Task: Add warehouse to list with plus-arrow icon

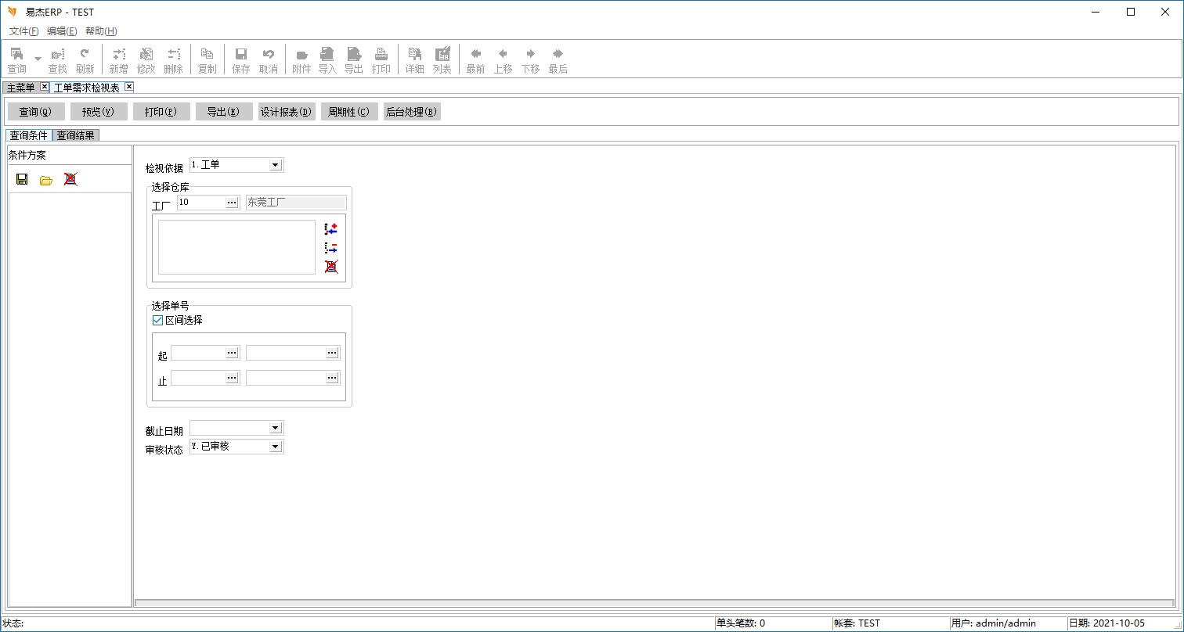Action: 330,229
